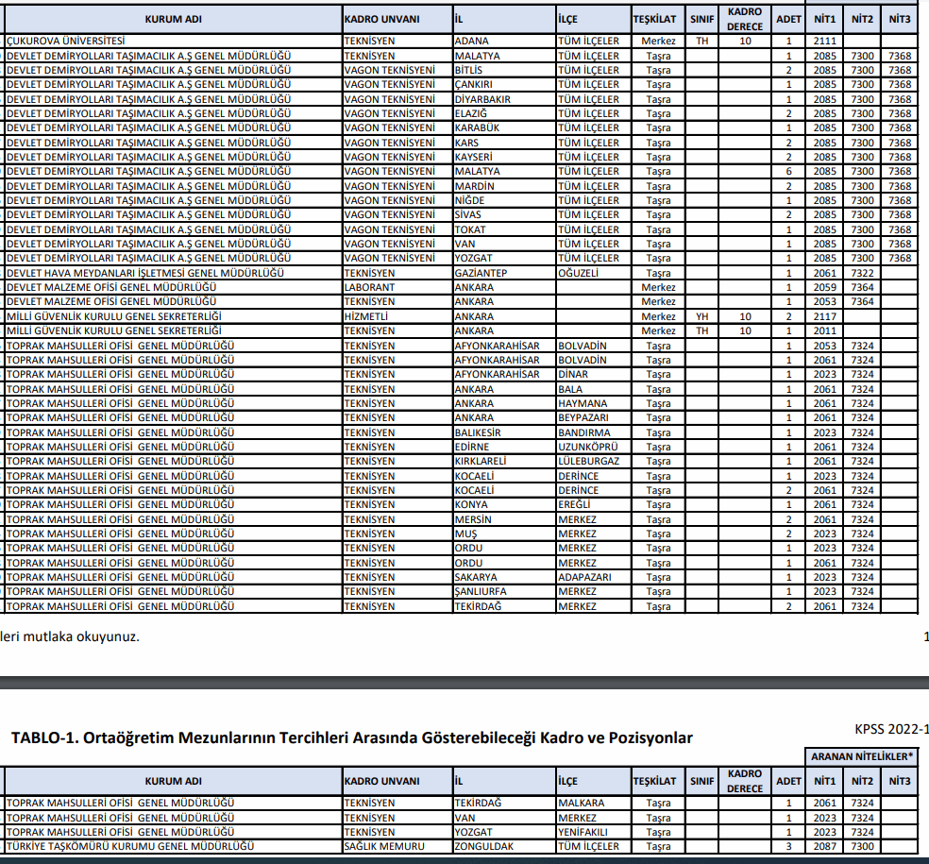Select TEKNİSYEN title in the ÇUKUROVA ÜNİVERSİTESİ row
Image resolution: width=929 pixels, height=864 pixels.
tap(397, 41)
